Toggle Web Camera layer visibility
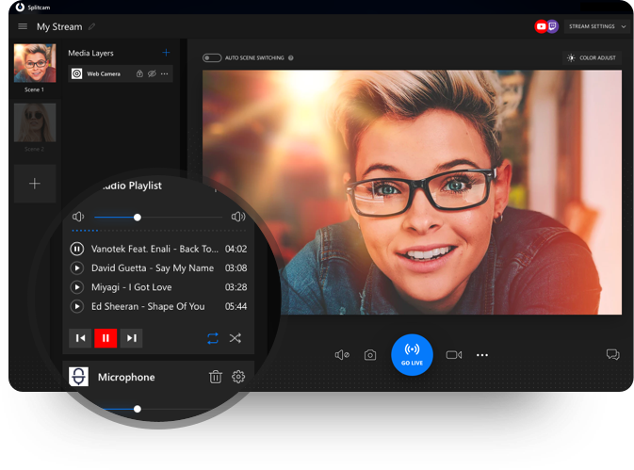 152,73
